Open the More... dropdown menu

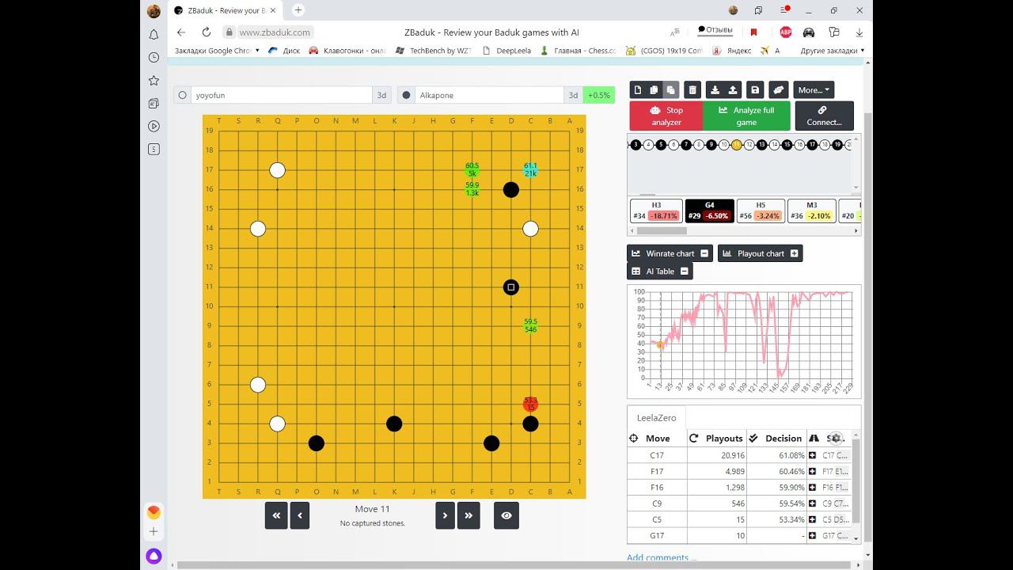(814, 90)
